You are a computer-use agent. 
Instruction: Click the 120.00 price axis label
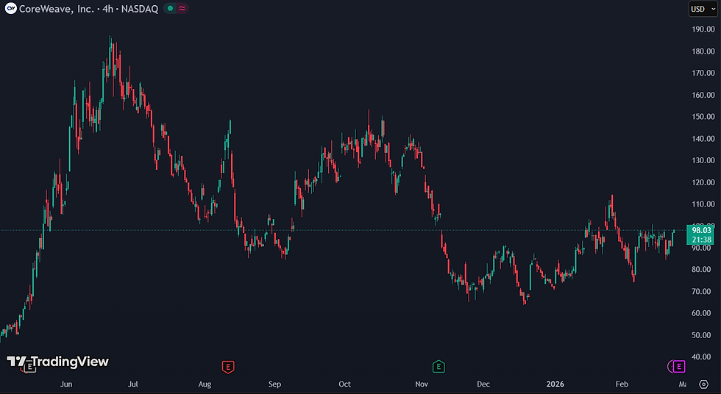703,182
